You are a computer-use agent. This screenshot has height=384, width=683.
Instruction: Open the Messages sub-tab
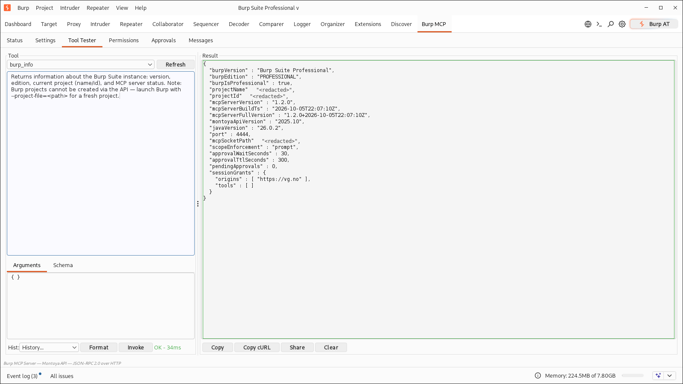click(x=201, y=41)
